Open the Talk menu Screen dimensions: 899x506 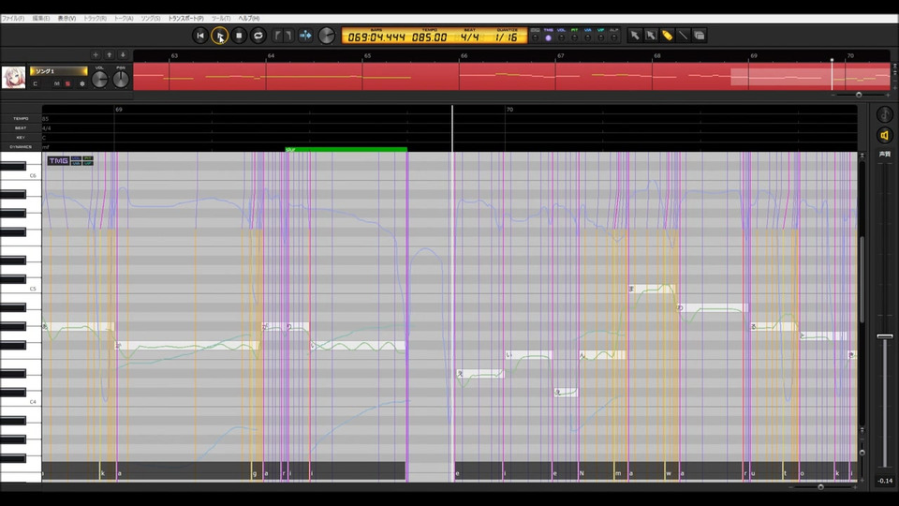[x=124, y=19]
